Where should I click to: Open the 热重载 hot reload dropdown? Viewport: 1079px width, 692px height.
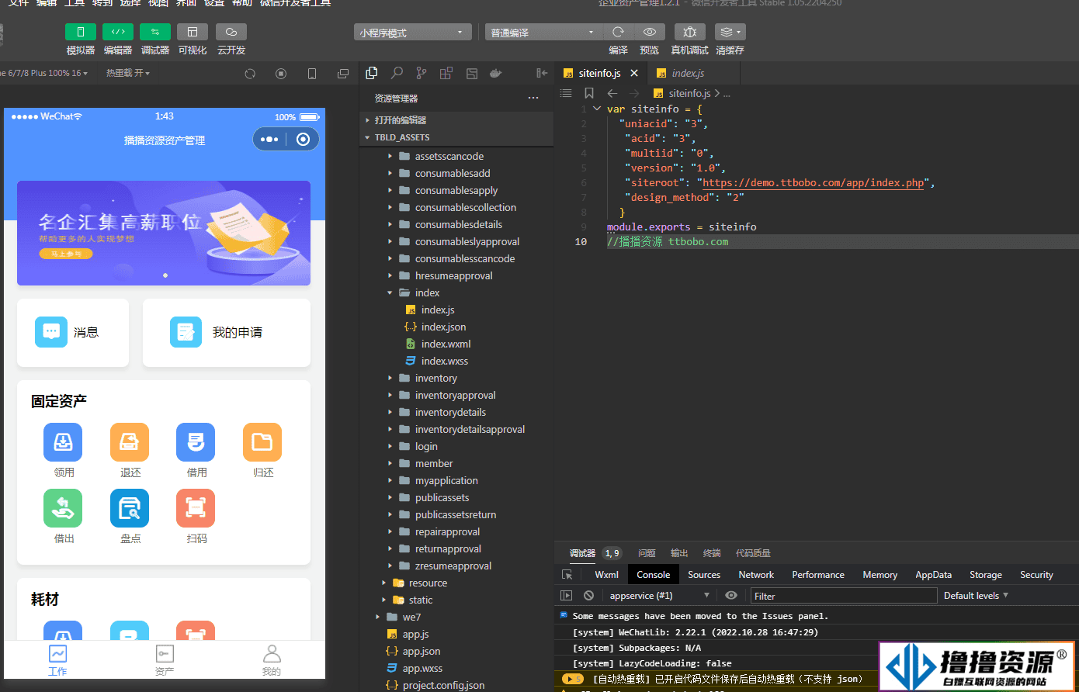pos(128,73)
